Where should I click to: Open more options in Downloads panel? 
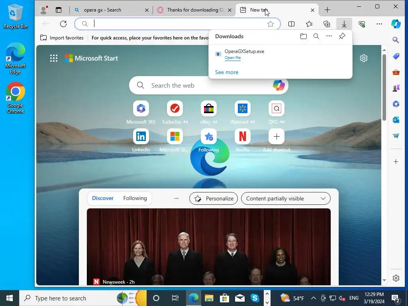[x=329, y=36]
